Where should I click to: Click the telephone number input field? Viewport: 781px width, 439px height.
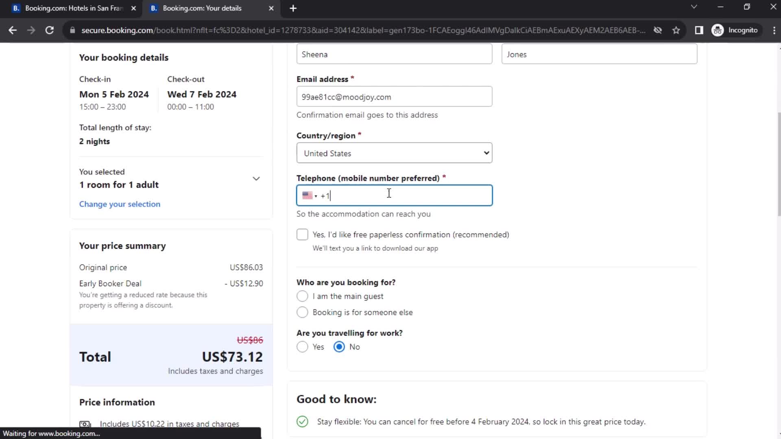click(x=394, y=195)
